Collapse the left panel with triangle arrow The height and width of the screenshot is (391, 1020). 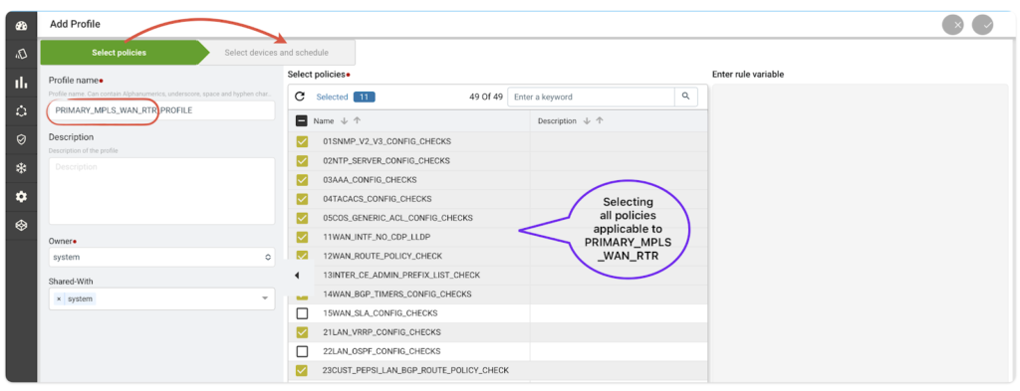pos(297,276)
